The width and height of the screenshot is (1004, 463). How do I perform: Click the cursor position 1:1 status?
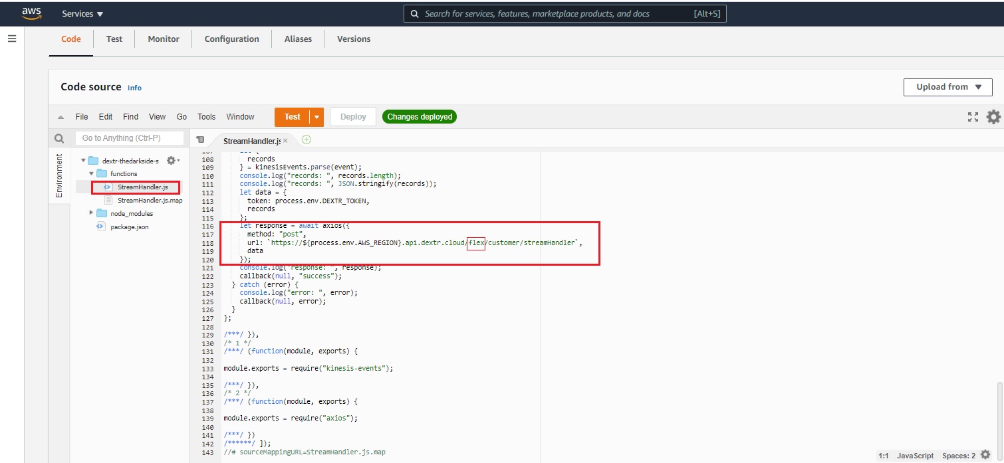[x=884, y=456]
